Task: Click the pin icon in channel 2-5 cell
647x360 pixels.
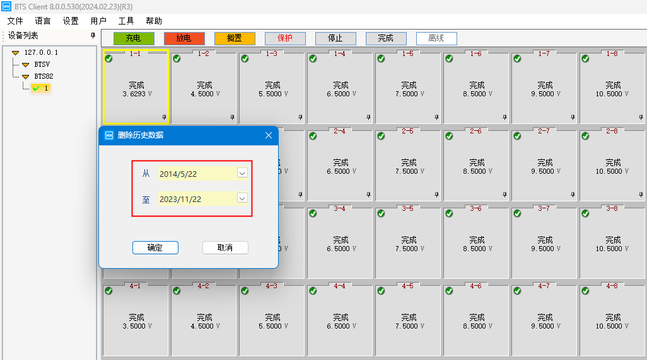Action: coord(436,195)
